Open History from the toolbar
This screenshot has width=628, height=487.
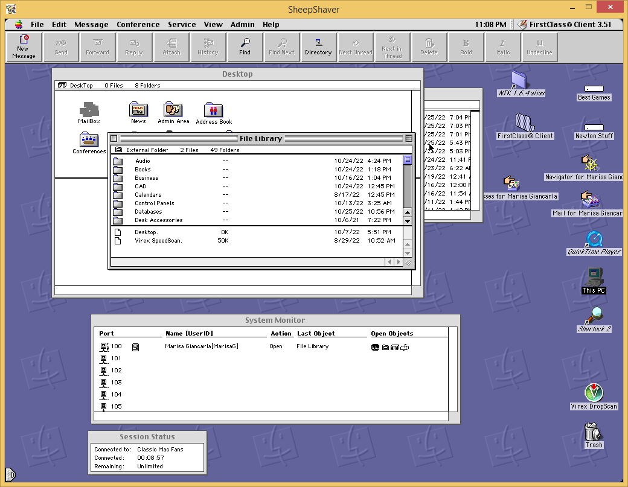tap(208, 47)
